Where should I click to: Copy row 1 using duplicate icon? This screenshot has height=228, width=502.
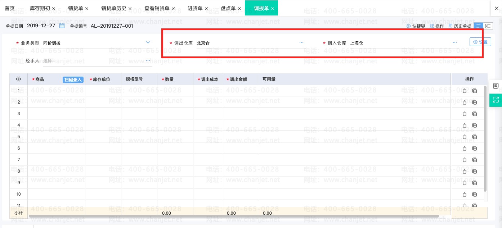(x=475, y=91)
